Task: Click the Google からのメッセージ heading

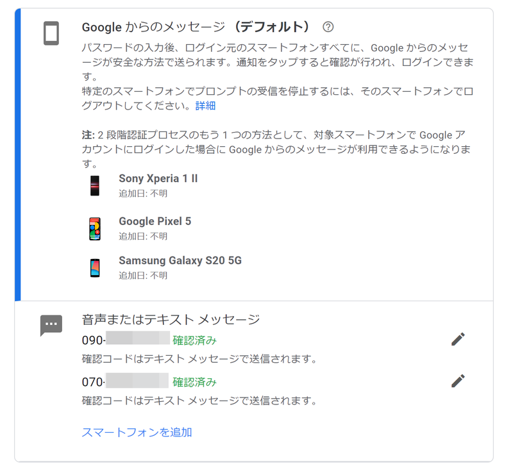Action: tap(196, 27)
